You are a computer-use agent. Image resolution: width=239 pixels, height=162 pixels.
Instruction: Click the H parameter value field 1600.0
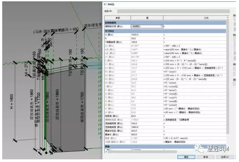[x=147, y=35]
